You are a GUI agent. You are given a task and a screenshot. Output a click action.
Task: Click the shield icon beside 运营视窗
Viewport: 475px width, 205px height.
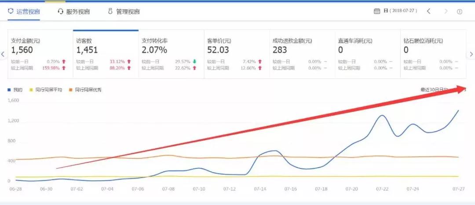coord(11,11)
